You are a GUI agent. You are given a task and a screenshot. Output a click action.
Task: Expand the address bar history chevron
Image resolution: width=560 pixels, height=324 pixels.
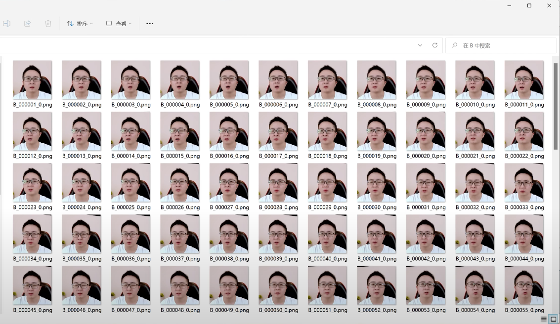pos(420,45)
